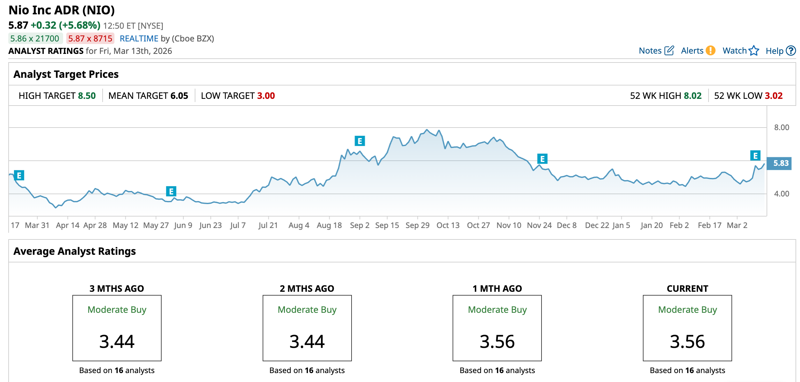Select the 2 MTHS AGO rating box
Image resolution: width=800 pixels, height=382 pixels.
click(x=307, y=328)
